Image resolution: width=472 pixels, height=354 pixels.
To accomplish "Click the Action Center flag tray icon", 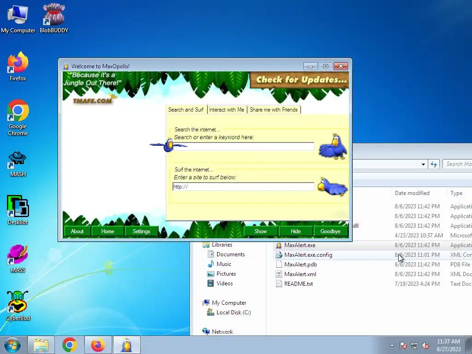I will pyautogui.click(x=403, y=346).
